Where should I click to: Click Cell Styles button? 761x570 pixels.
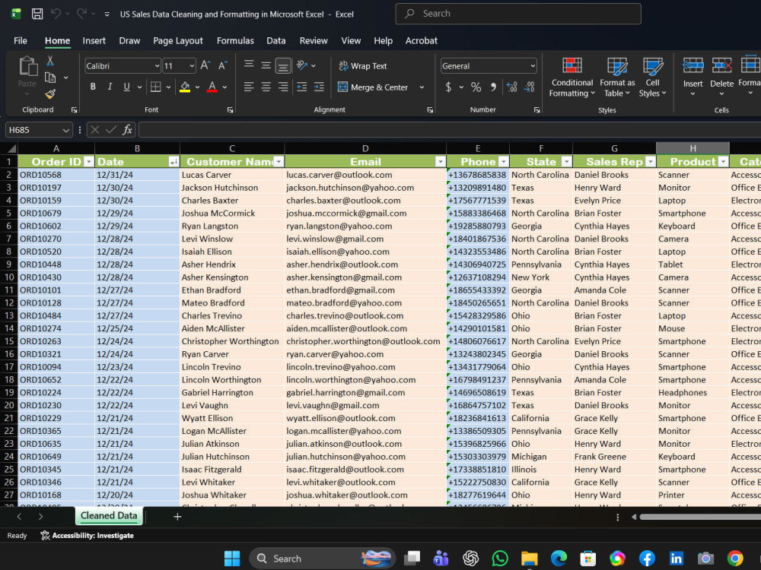pos(652,77)
